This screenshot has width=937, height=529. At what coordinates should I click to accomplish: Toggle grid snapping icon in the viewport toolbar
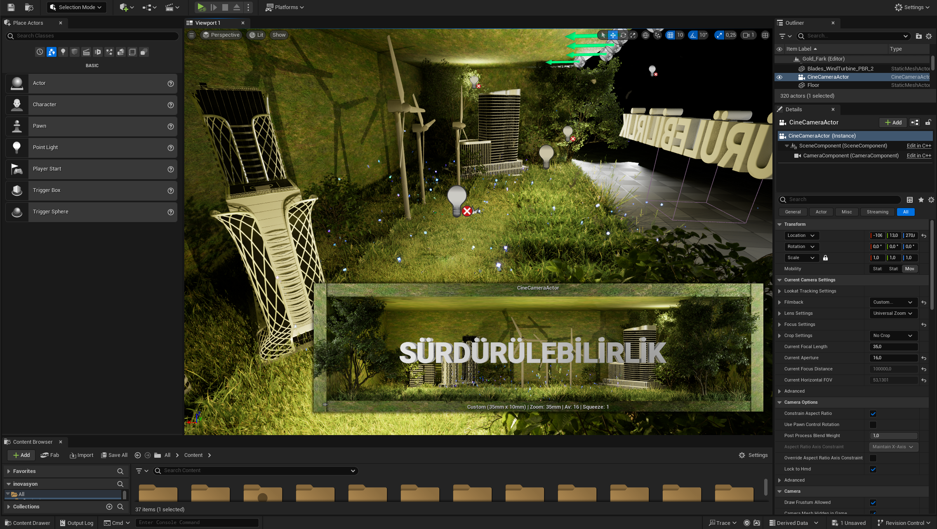[x=671, y=35]
